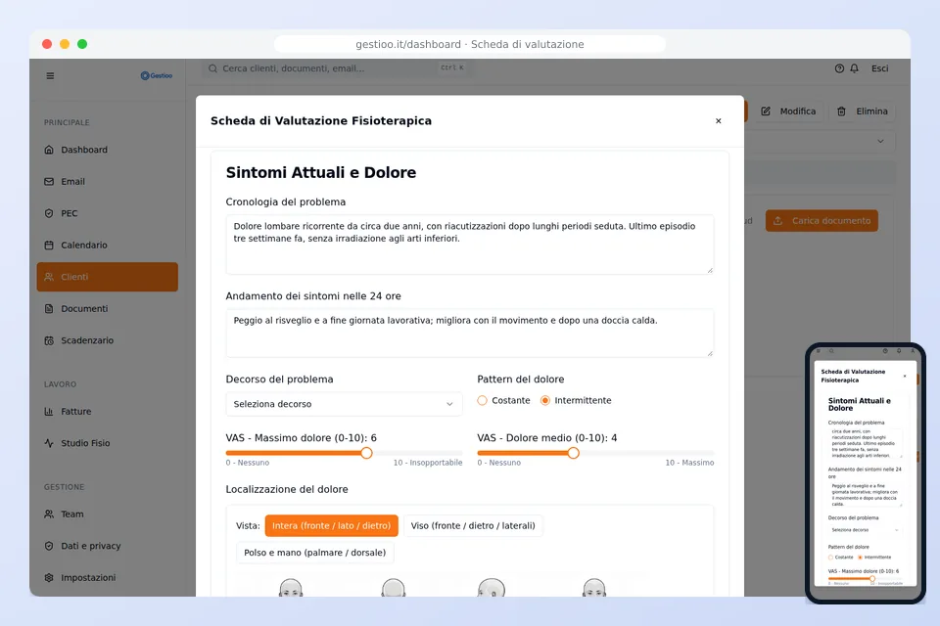Open notifications bell icon

pos(854,68)
